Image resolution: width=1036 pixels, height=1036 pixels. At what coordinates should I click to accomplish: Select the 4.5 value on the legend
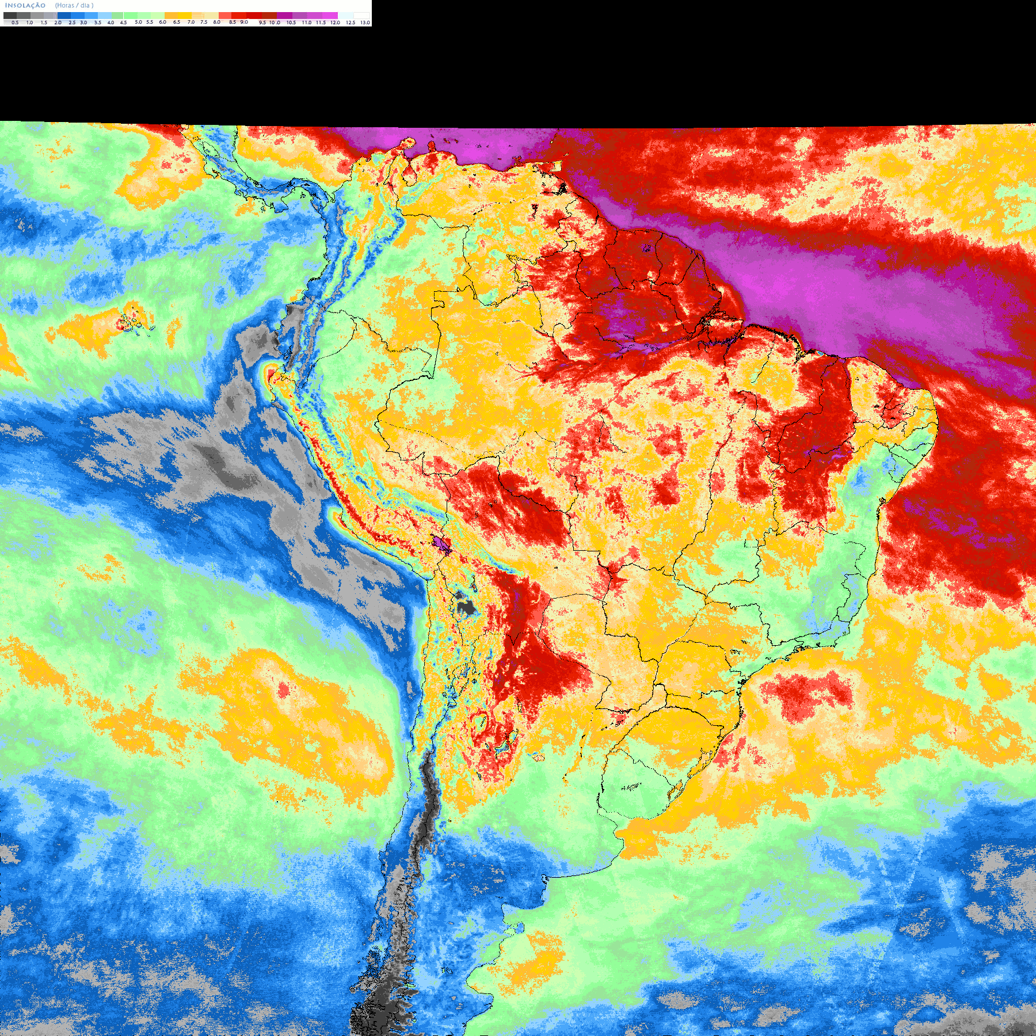(123, 22)
